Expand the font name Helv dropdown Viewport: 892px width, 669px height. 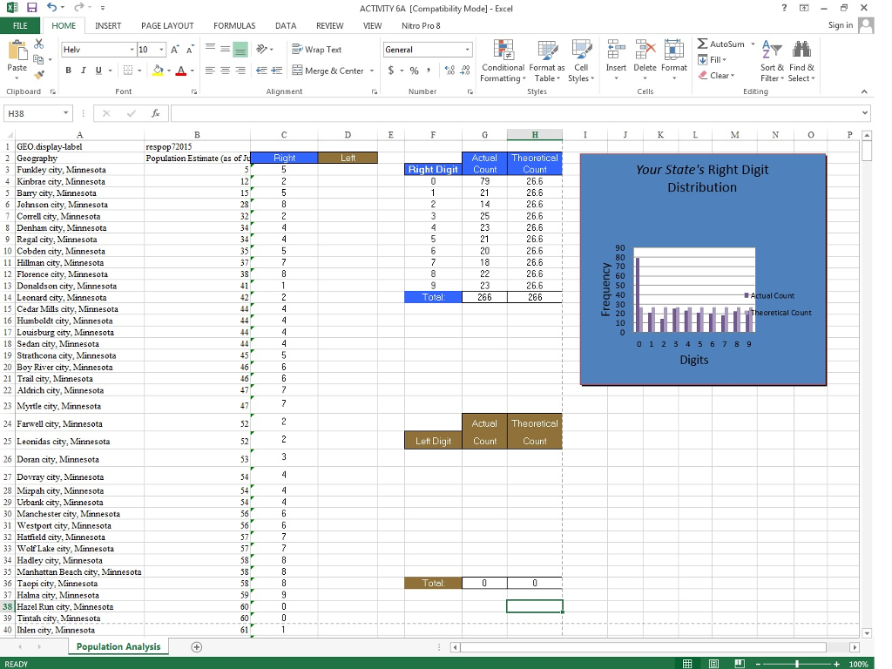[x=132, y=50]
